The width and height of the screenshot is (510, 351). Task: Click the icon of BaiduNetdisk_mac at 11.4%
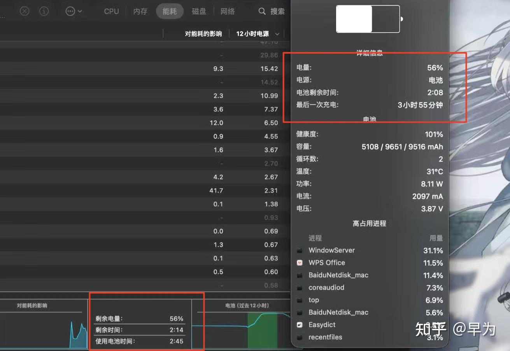tap(300, 275)
